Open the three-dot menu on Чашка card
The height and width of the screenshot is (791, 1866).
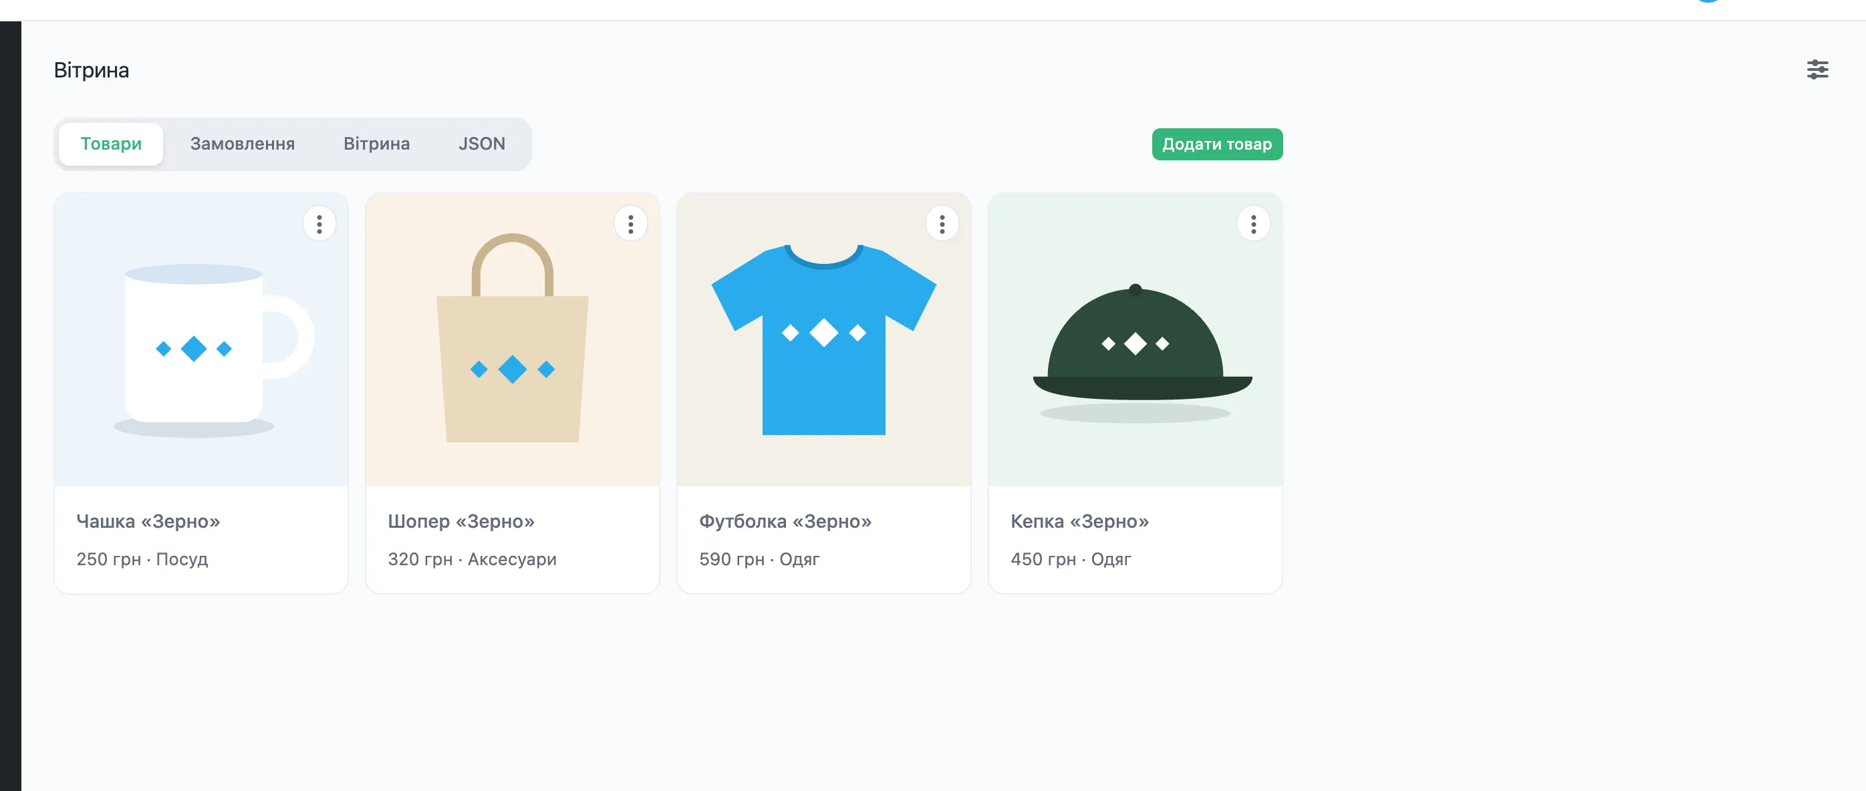tap(319, 224)
